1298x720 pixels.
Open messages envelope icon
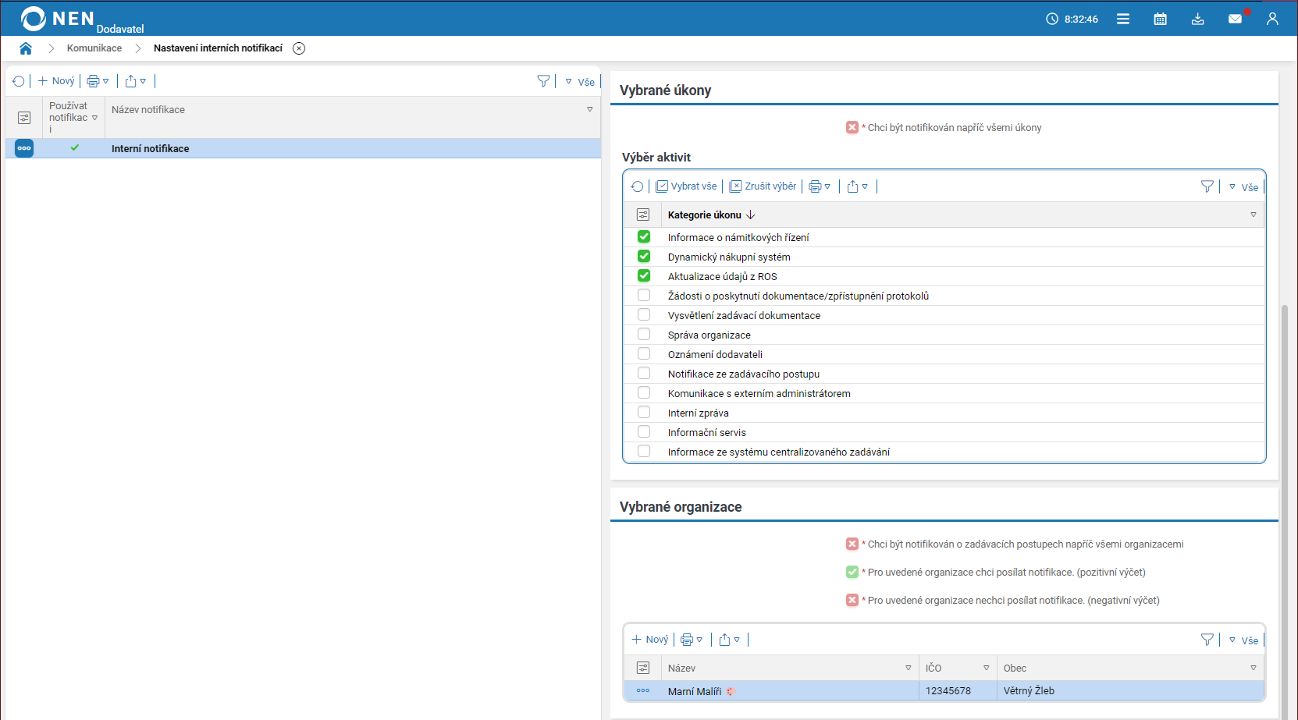click(x=1235, y=19)
